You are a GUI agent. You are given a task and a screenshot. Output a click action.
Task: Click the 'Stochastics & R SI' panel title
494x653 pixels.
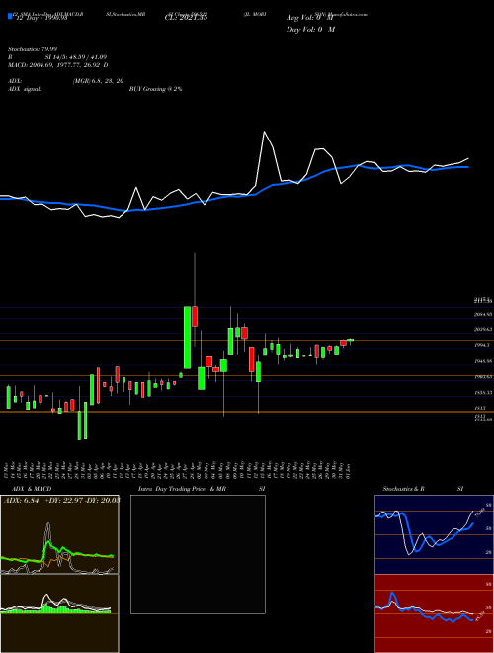[423, 489]
